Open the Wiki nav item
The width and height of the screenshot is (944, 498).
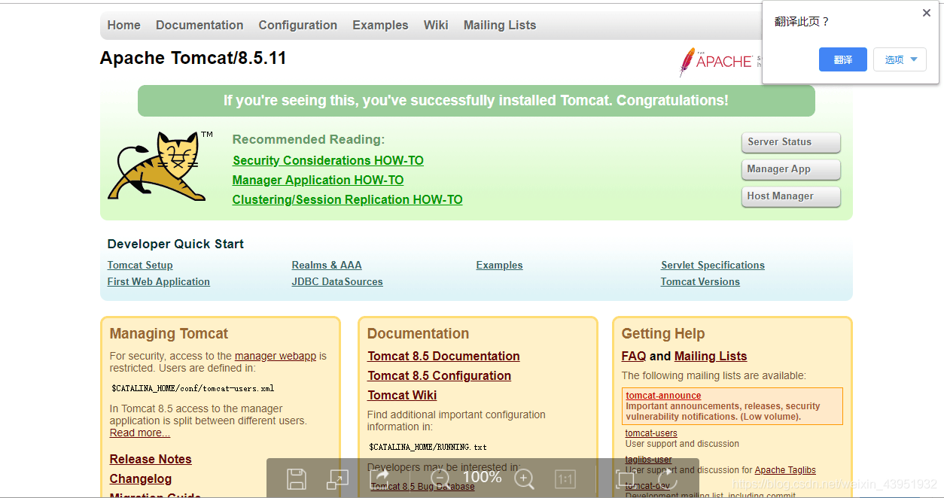[x=436, y=25]
